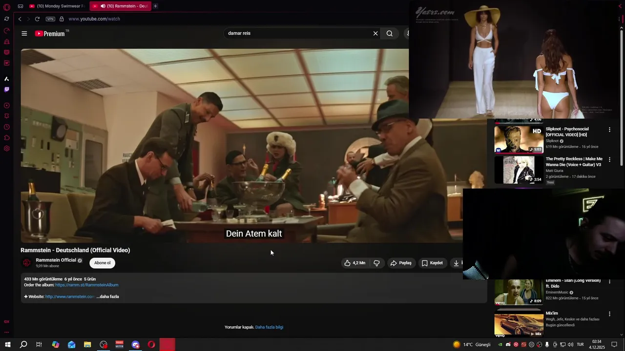Open the 'Daha fazla bilgi' link
This screenshot has height=351, width=625.
[x=269, y=327]
